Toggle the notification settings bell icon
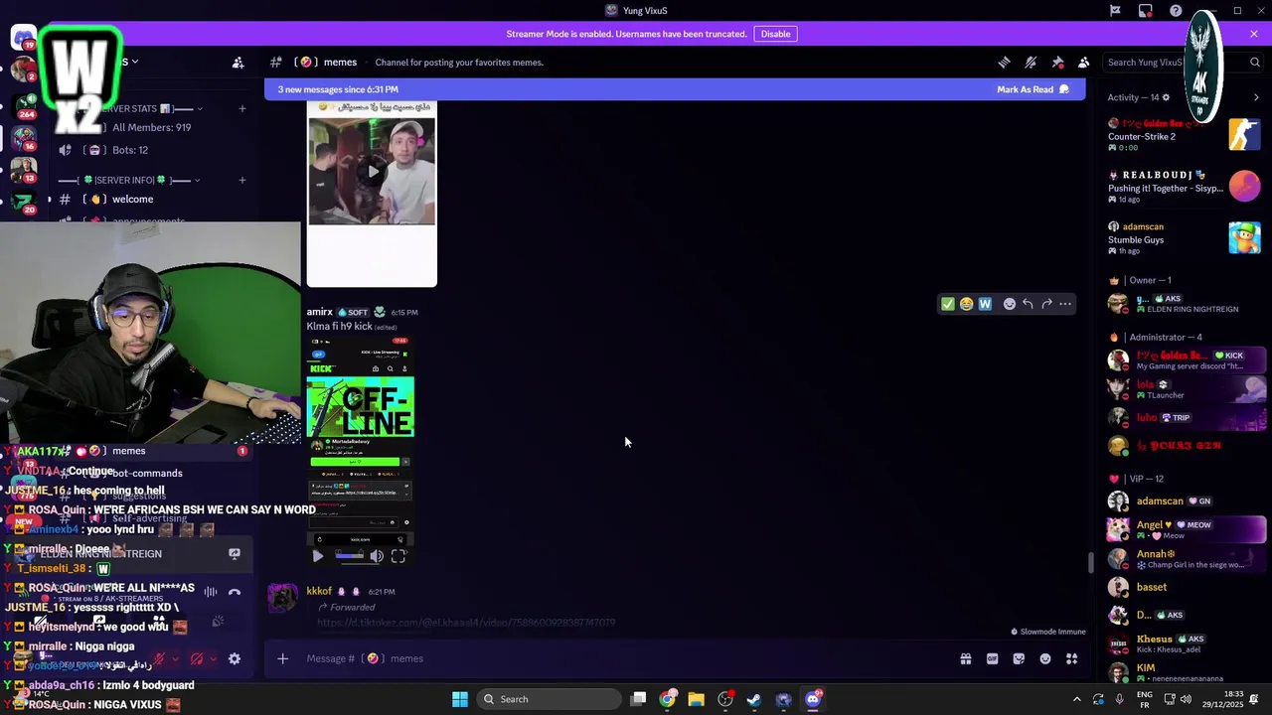 [1031, 62]
